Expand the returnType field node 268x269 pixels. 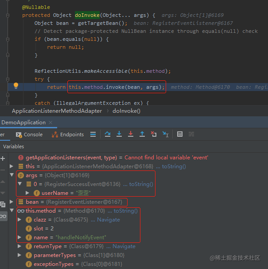pyautogui.click(x=19, y=246)
